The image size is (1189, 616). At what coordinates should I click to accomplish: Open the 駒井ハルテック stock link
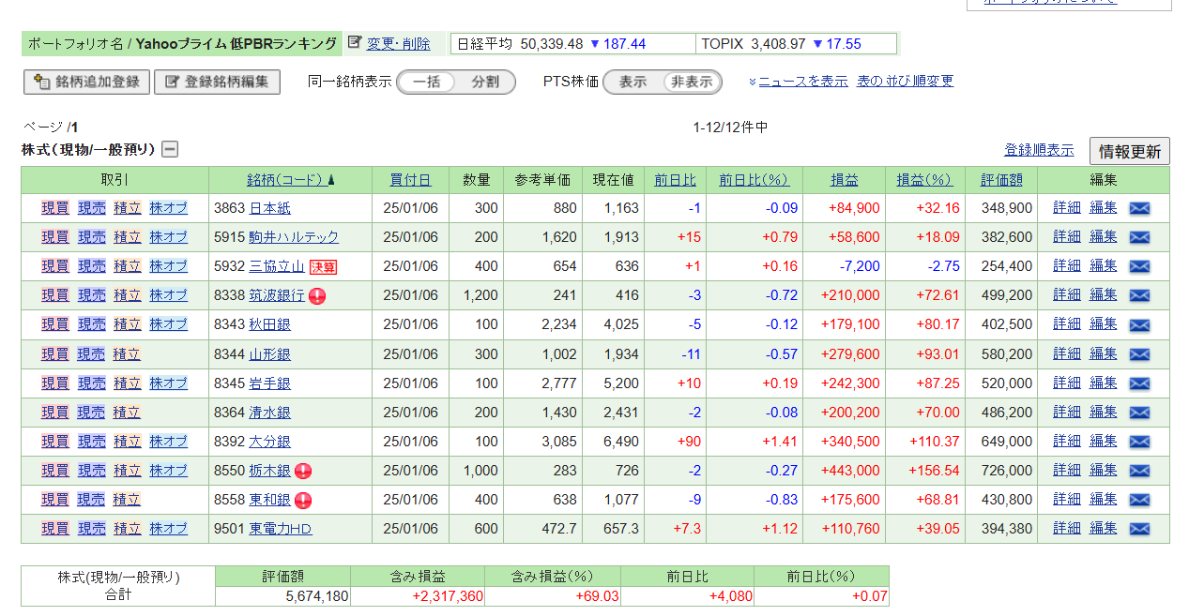(293, 237)
